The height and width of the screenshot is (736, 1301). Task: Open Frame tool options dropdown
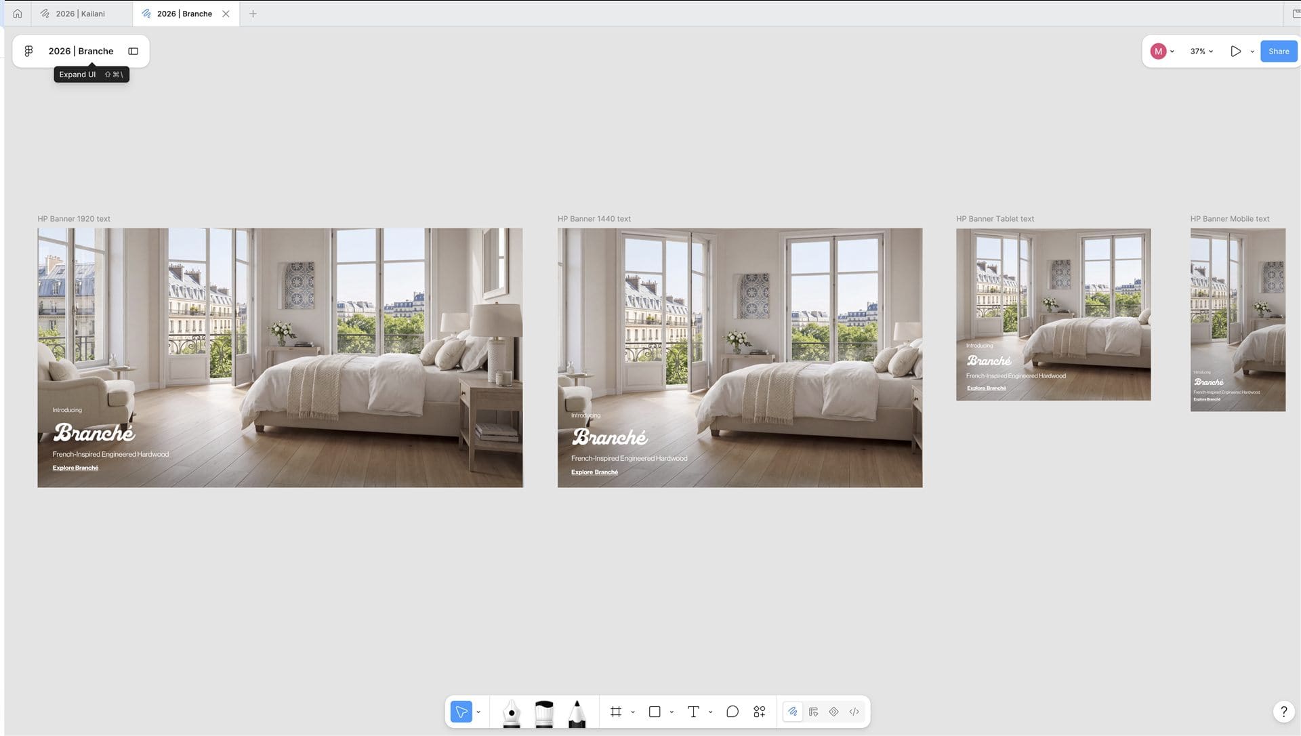[633, 712]
